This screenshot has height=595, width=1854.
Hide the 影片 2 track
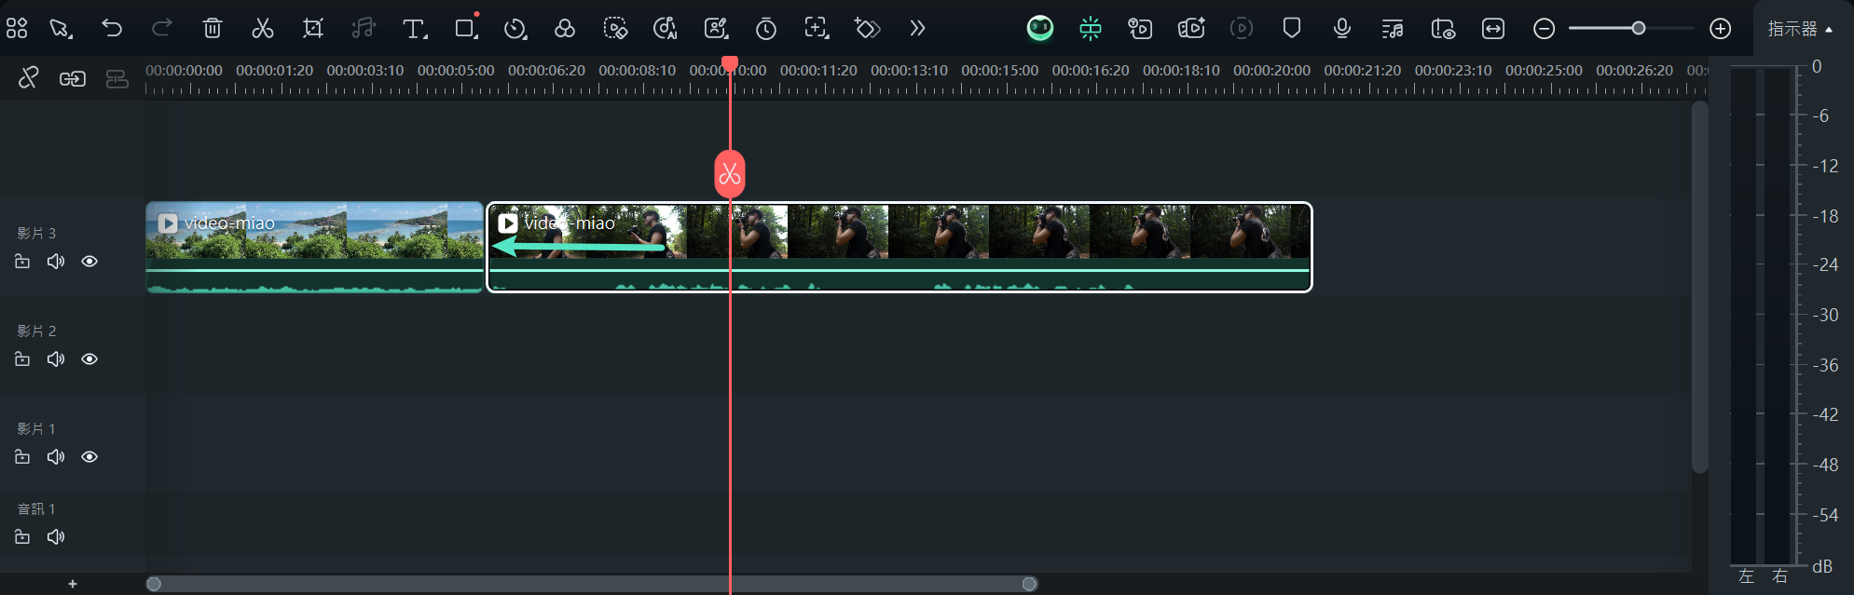(89, 359)
